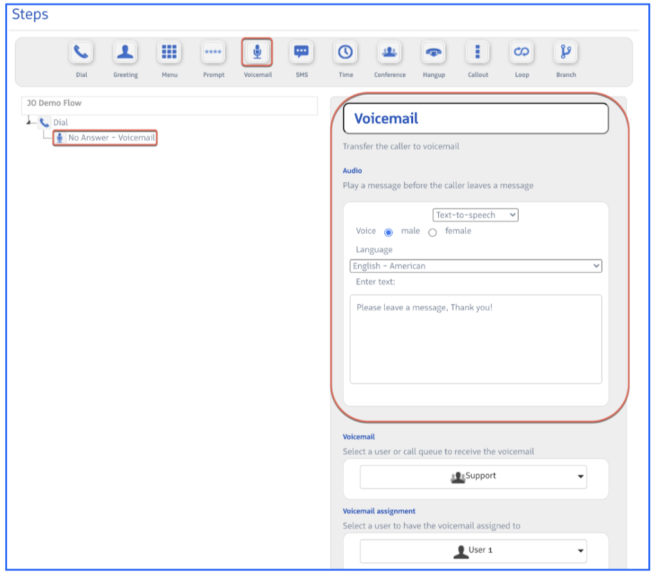The image size is (658, 578).
Task: Open the Text-to-speech audio type dropdown
Action: 475,215
